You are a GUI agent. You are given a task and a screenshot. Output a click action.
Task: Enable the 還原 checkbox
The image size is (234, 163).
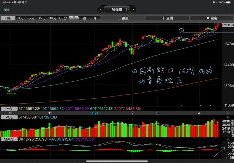120,18
